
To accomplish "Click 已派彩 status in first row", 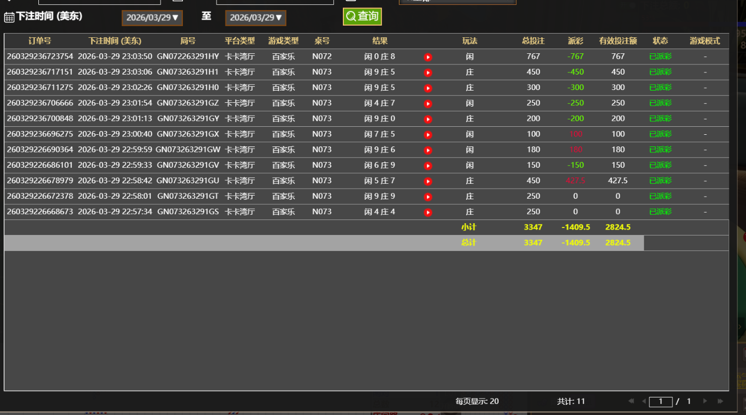I will pos(660,56).
